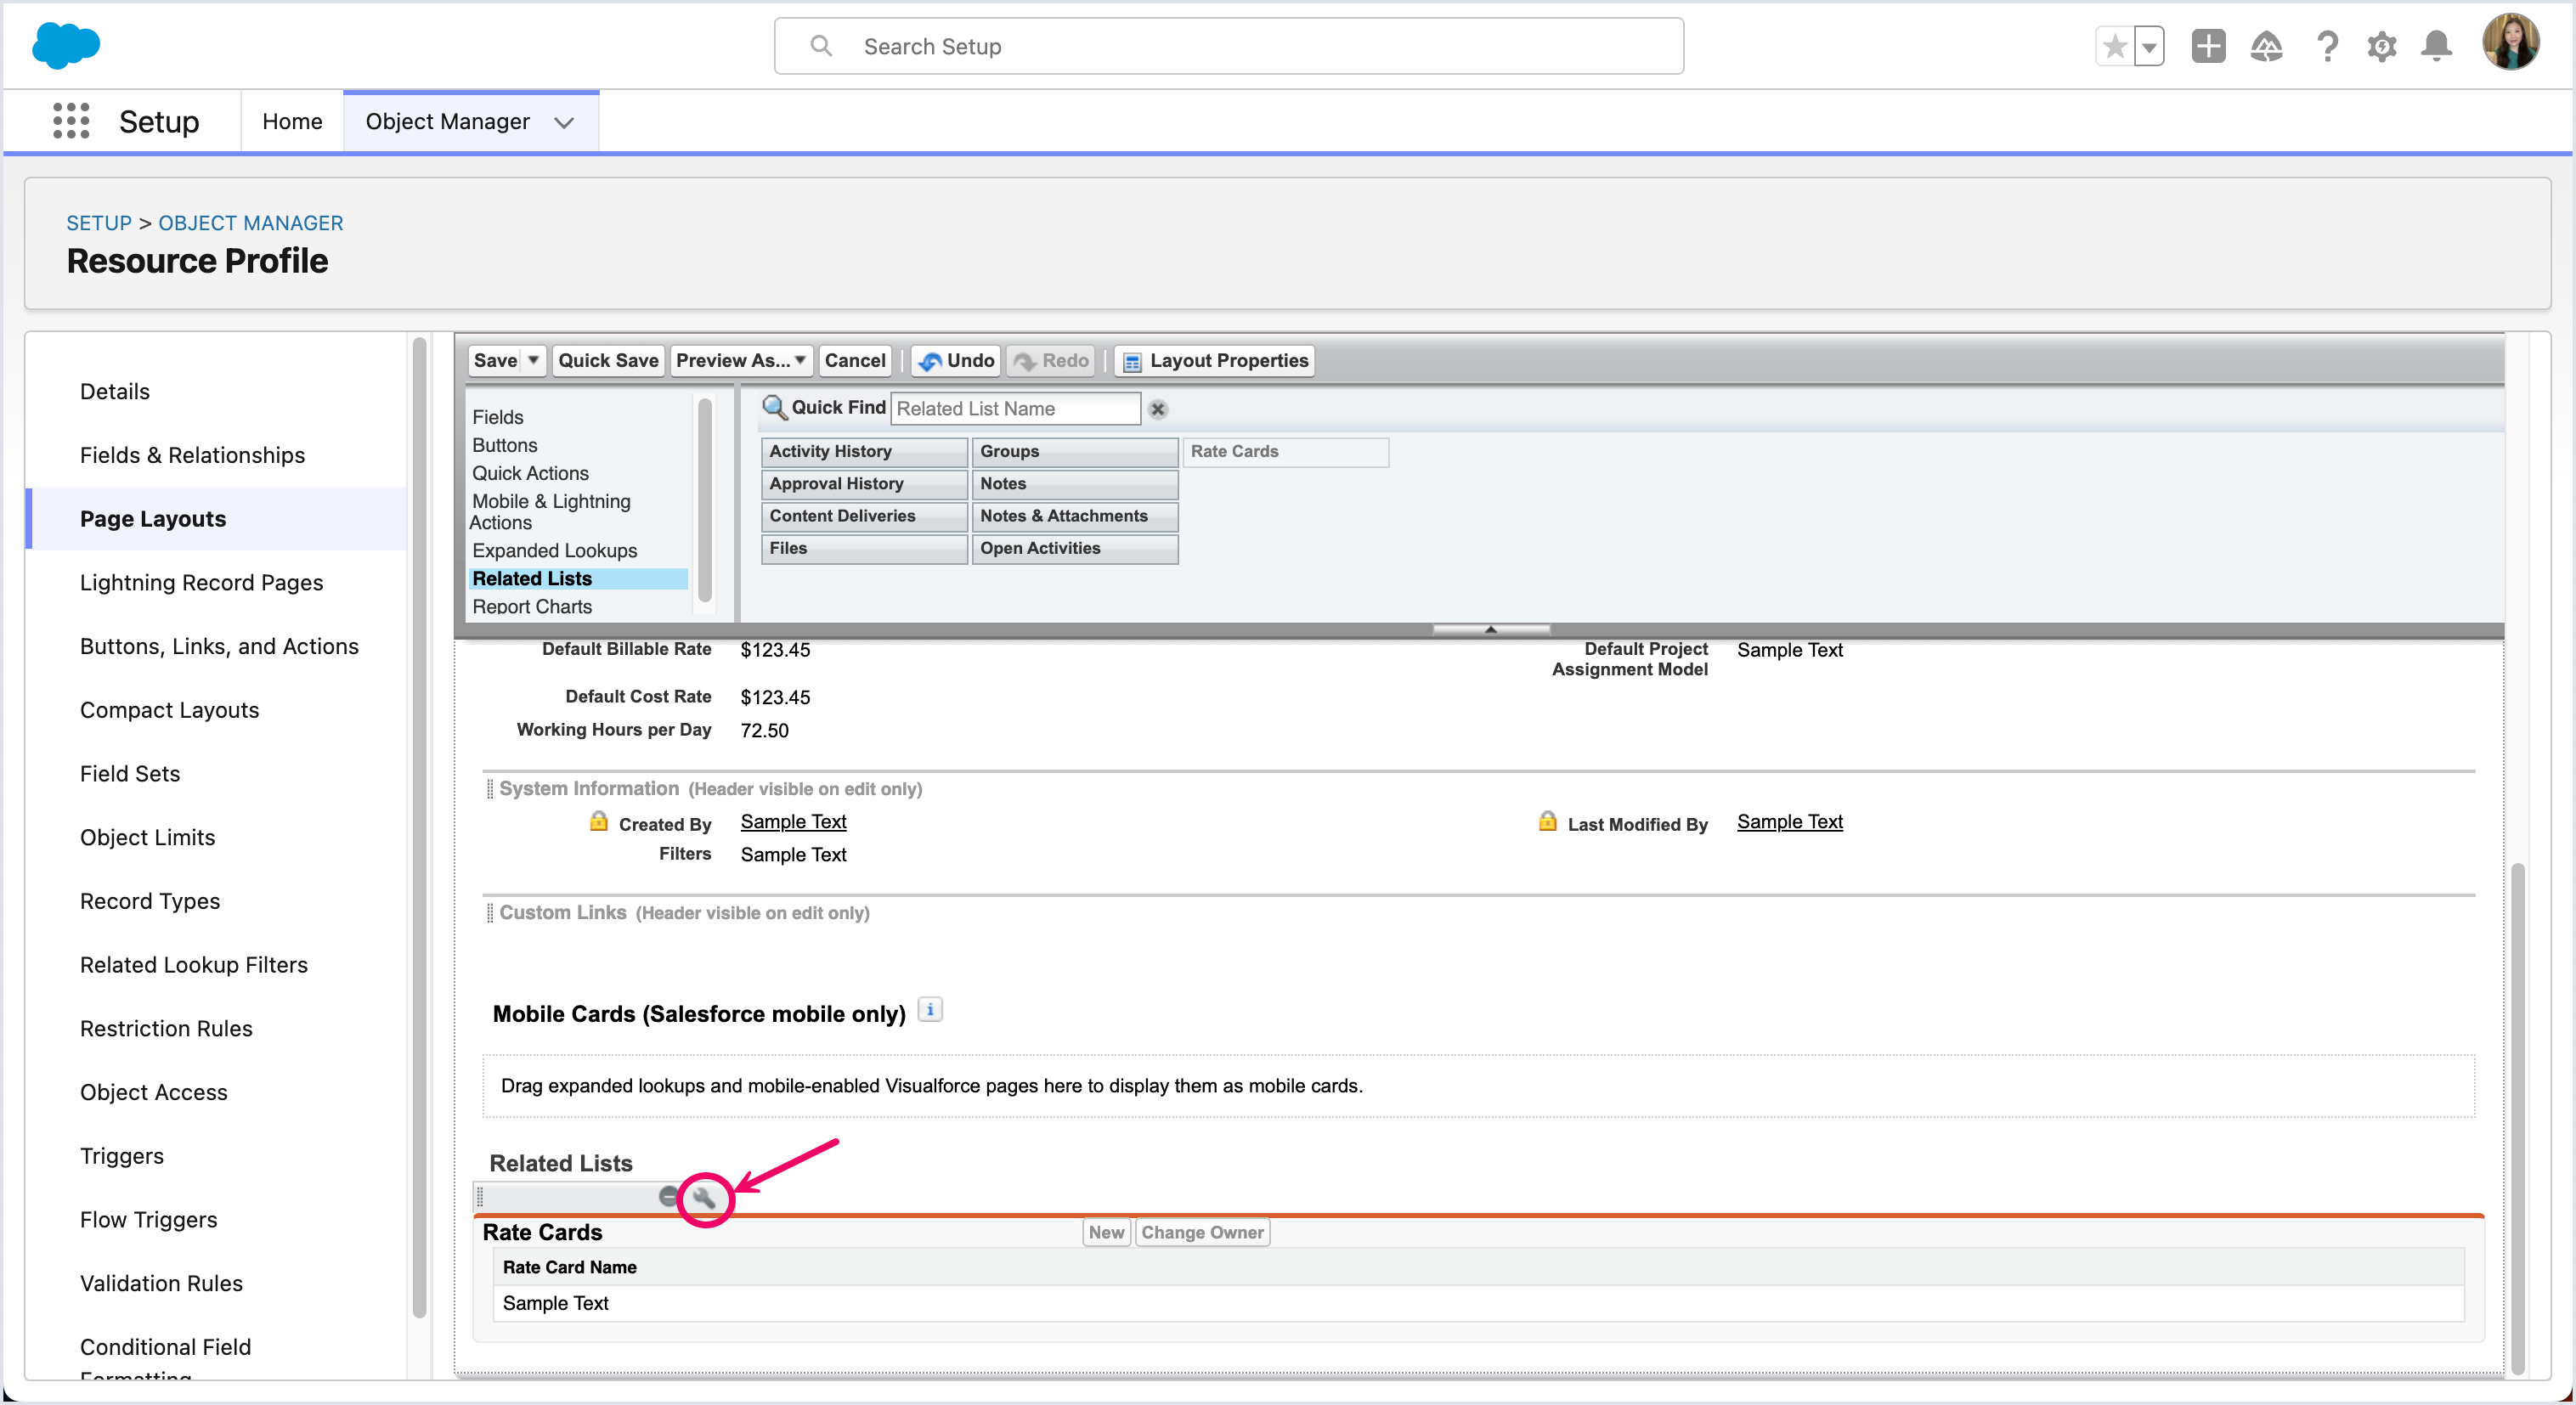Click Change Owner on Rate Cards
The height and width of the screenshot is (1405, 2576).
1202,1232
